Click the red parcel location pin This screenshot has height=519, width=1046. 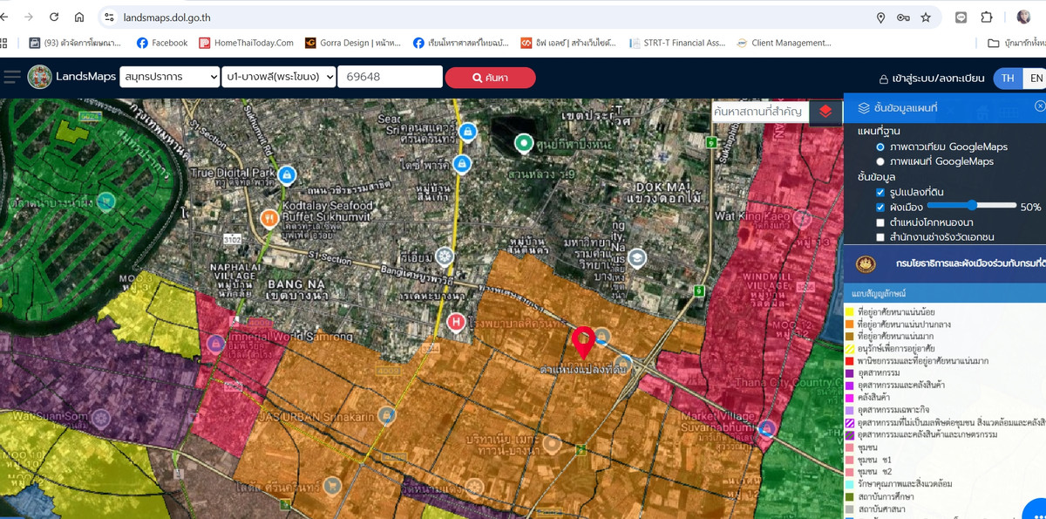(582, 340)
